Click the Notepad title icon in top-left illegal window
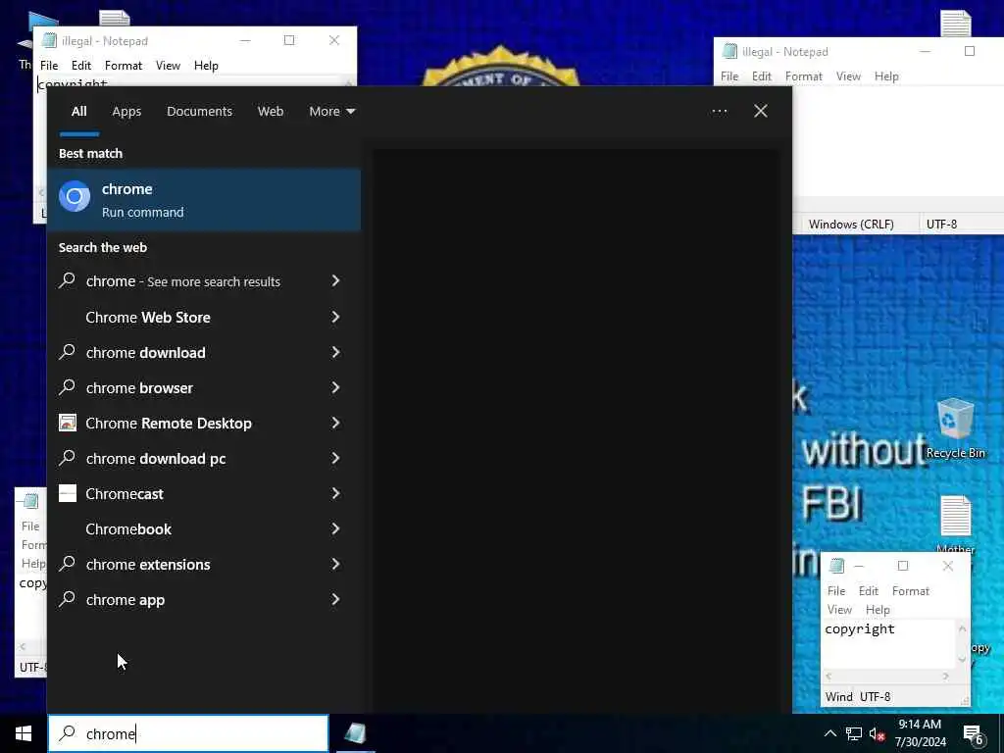This screenshot has width=1004, height=753. coord(49,41)
